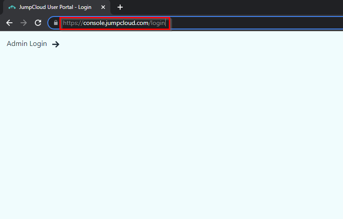The height and width of the screenshot is (219, 343).
Task: Click the JumpCloud favicon on the tab
Action: coord(12,7)
